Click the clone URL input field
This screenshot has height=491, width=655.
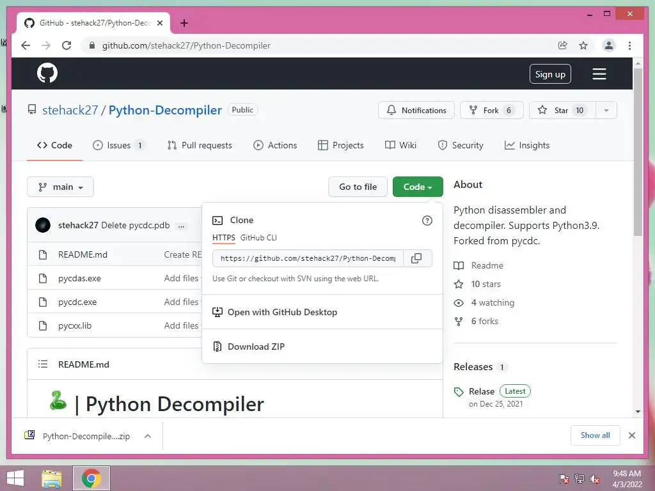(x=308, y=258)
